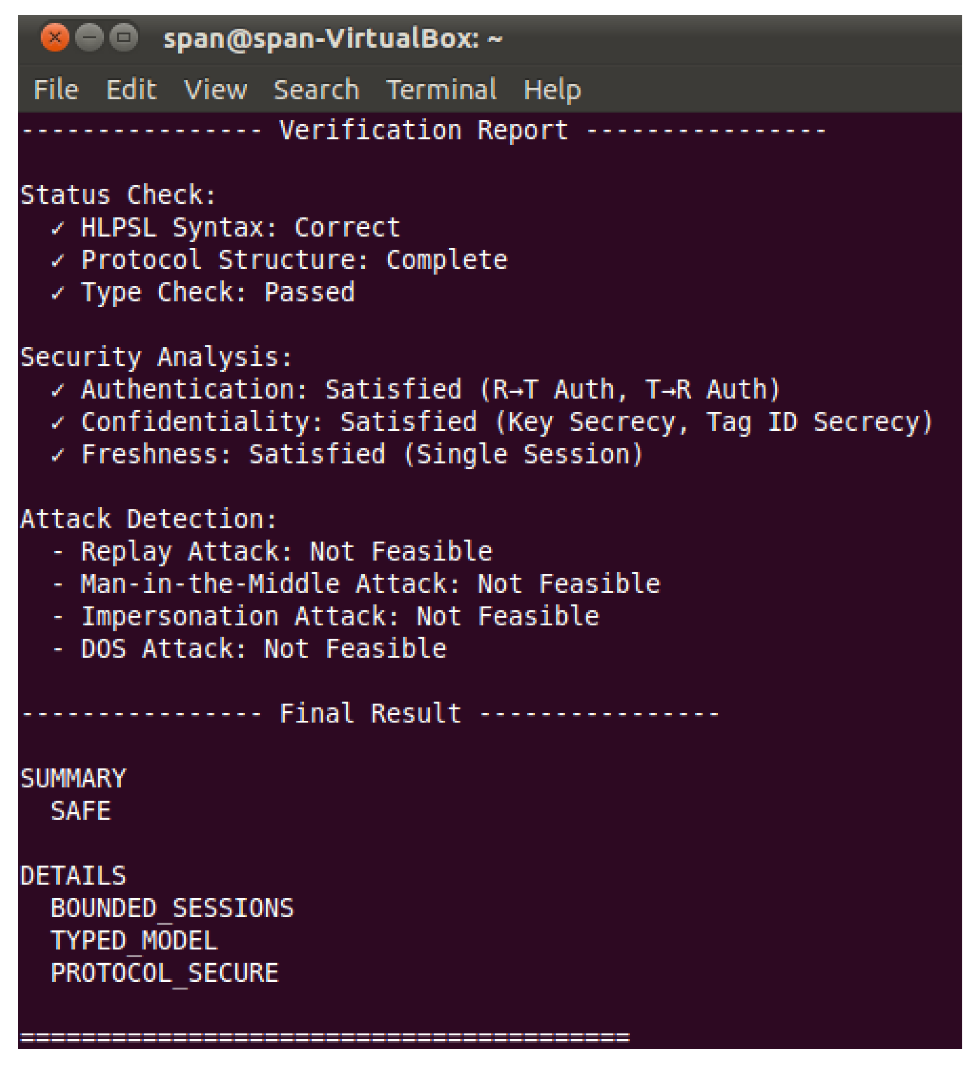Open the Terminal menu
978x1068 pixels.
tap(441, 89)
